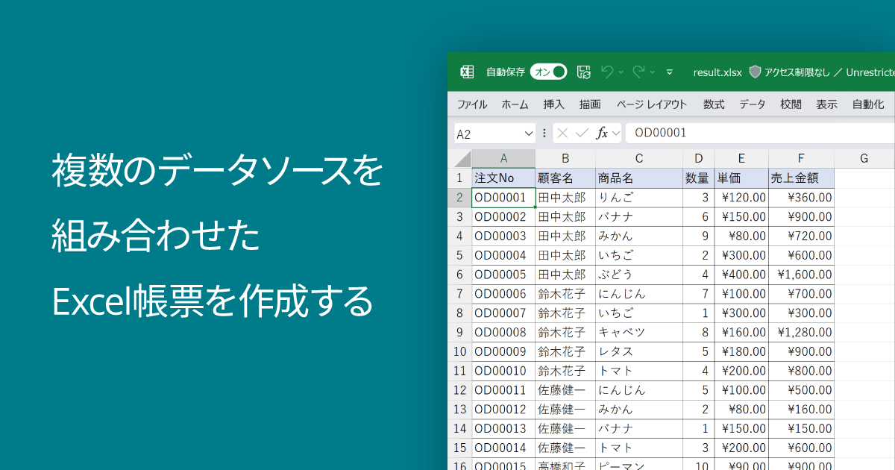
Task: Toggle the AutoSave (自動保存) switch
Action: click(x=549, y=72)
